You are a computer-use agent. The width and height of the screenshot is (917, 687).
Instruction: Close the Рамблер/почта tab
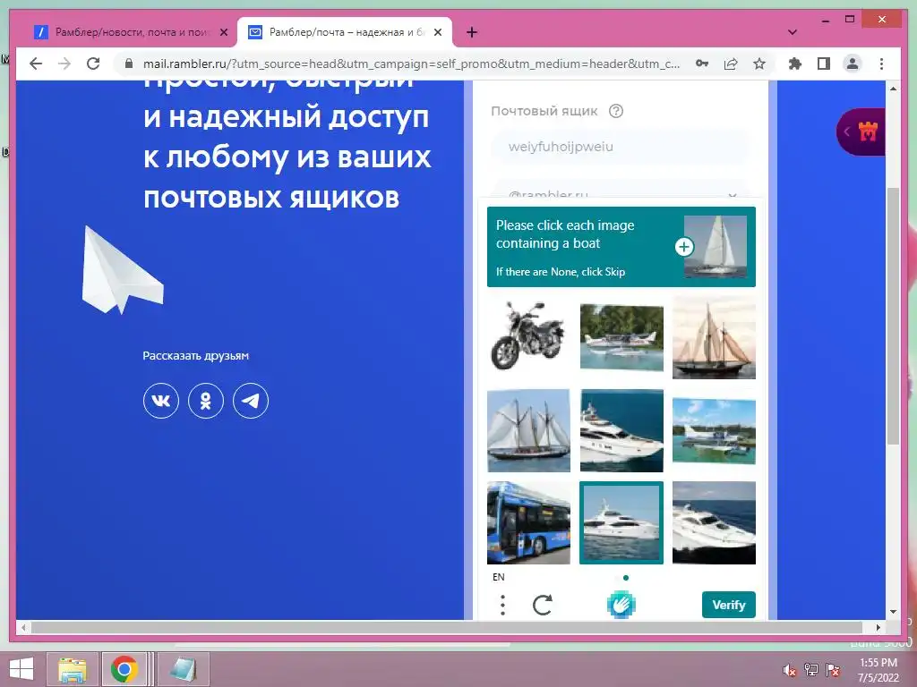tap(437, 32)
